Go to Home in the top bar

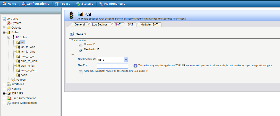[x=9, y=4]
